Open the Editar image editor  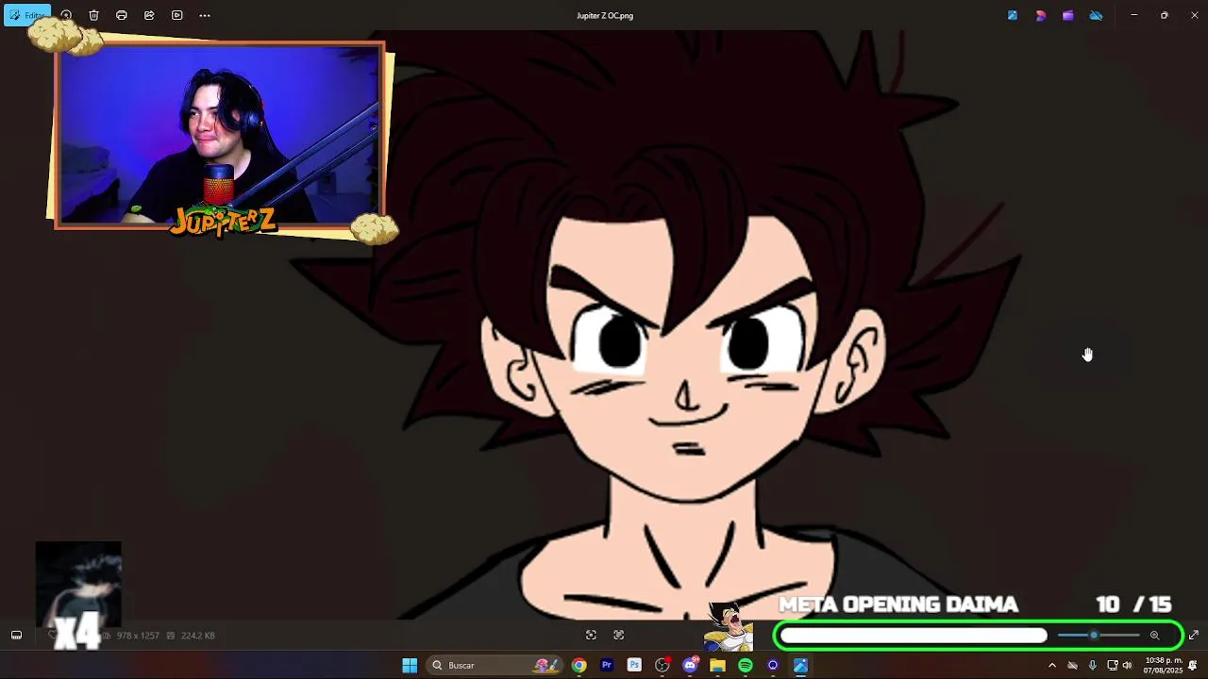pyautogui.click(x=27, y=15)
